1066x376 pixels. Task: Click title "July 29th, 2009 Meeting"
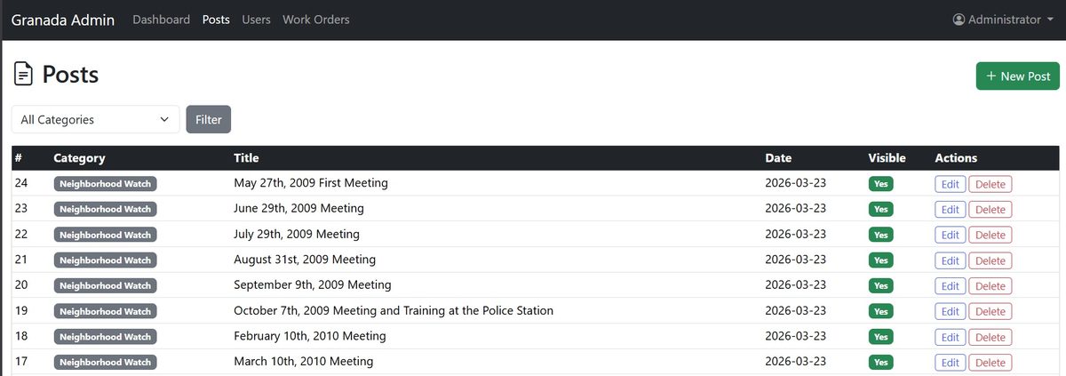click(297, 234)
